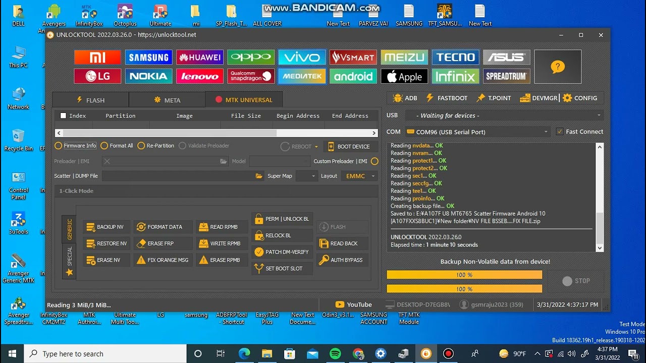Click the PERM | UNLOCK BL button
The image size is (646, 363).
[x=282, y=219]
